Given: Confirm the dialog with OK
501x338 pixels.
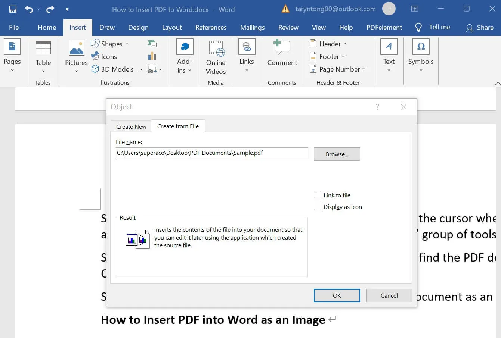Looking at the screenshot, I should [x=336, y=295].
